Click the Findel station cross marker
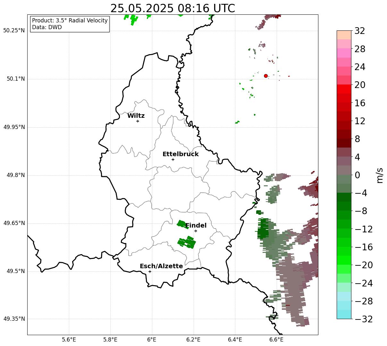The height and width of the screenshot is (346, 387). 196,231
